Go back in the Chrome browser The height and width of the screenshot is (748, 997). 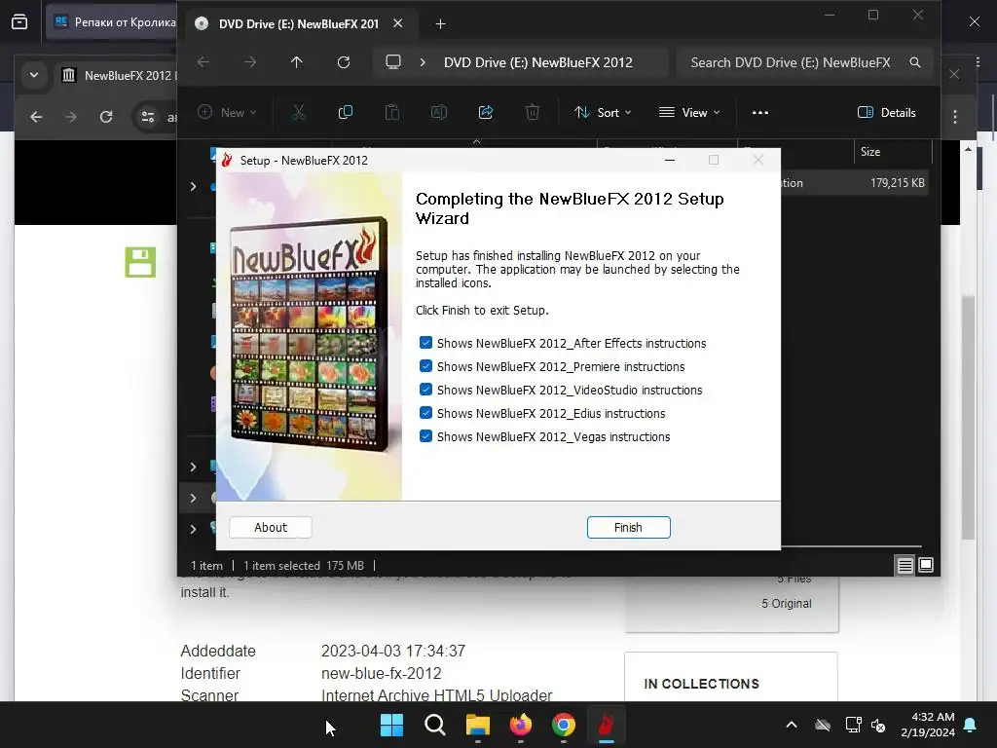coord(36,117)
